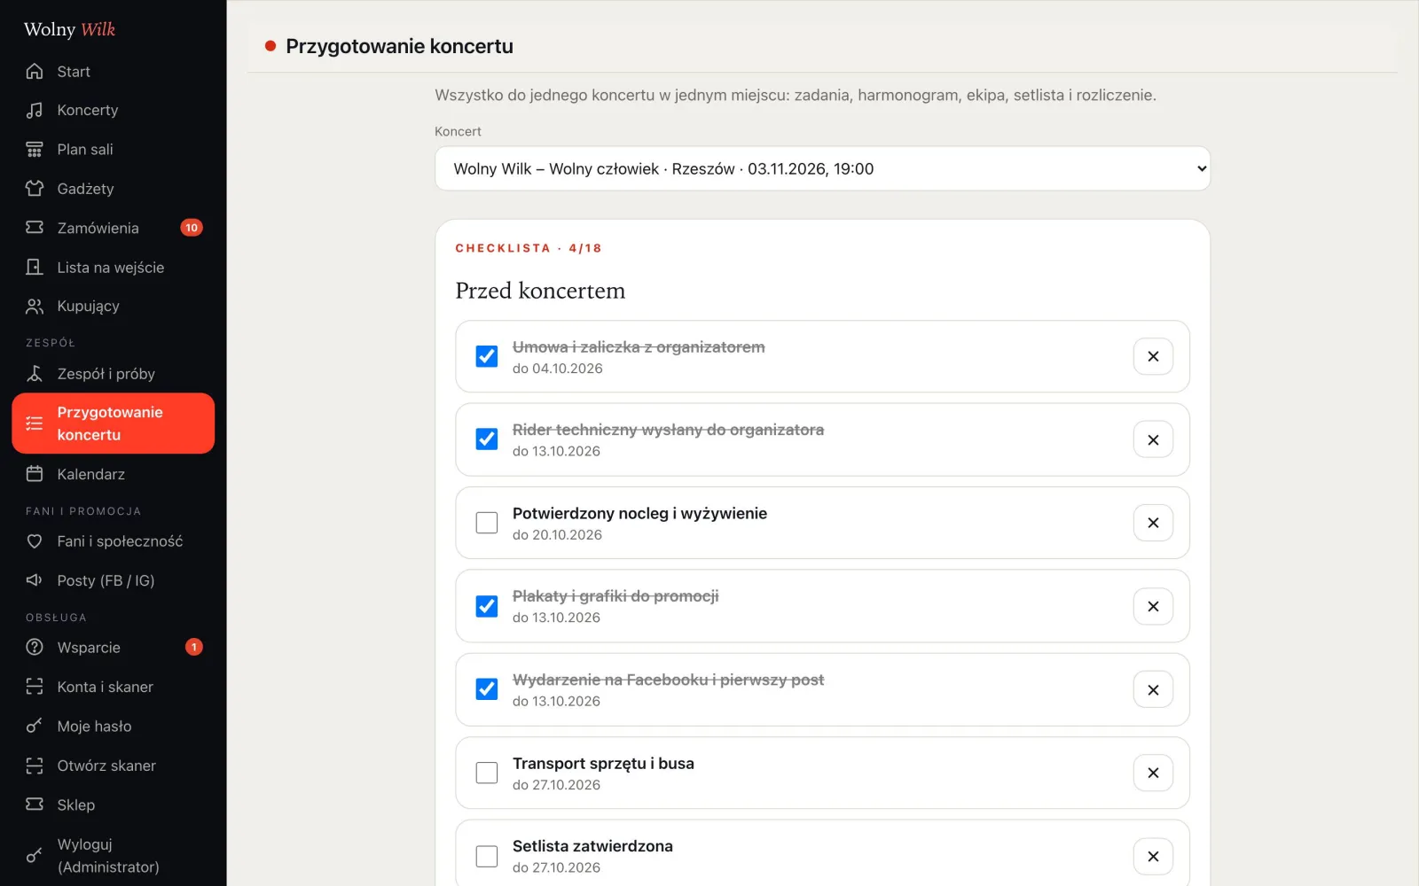
Task: Uncheck Wydarzenie na Facebooku i pierwszy post
Action: pos(487,689)
